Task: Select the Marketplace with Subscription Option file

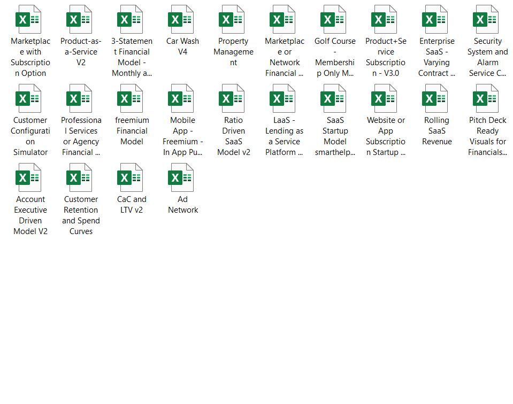Action: tap(30, 20)
